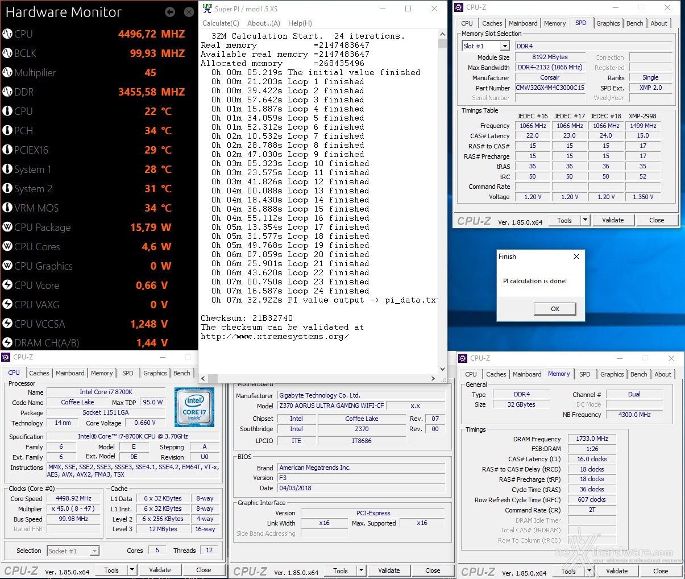Click Super PI vertical scrollbar down arrow
Image resolution: width=685 pixels, height=579 pixels.
click(442, 369)
